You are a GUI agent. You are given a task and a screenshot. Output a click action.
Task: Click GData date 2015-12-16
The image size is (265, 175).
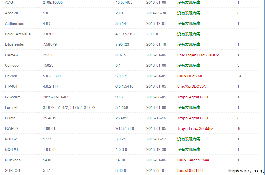156,118
